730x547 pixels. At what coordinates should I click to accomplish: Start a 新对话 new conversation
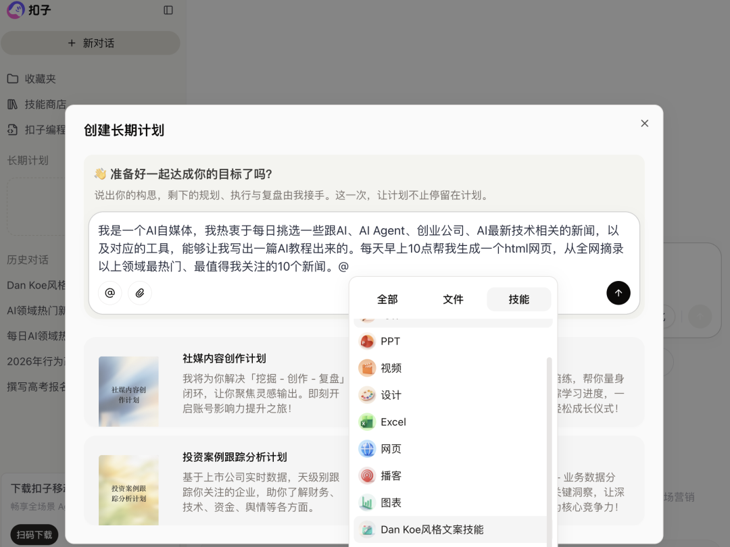[91, 43]
